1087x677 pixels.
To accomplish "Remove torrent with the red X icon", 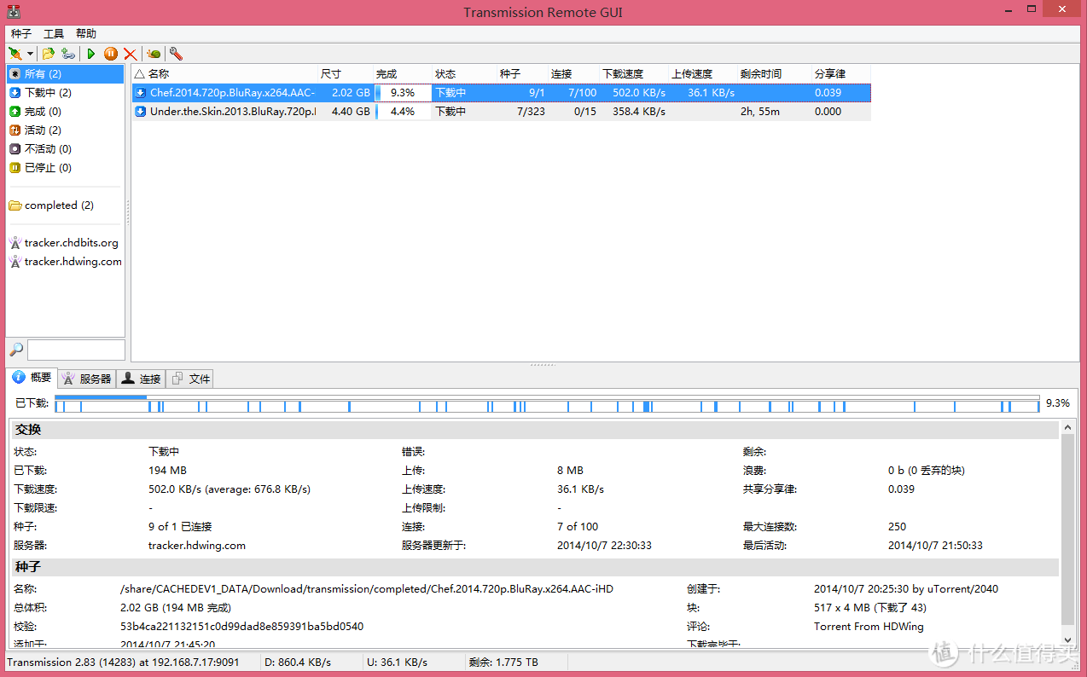I will [131, 54].
